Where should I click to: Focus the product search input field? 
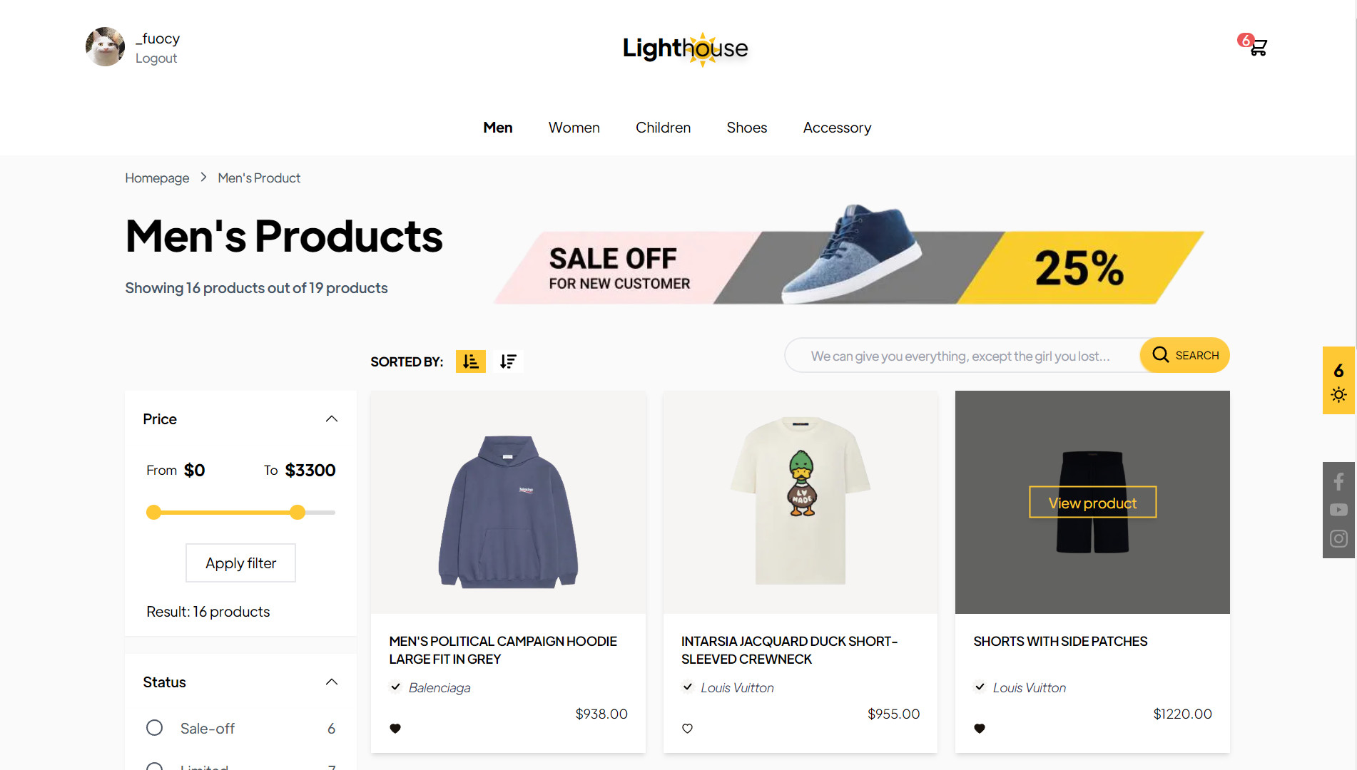coord(962,355)
